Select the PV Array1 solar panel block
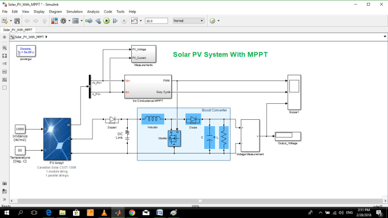 [57, 139]
